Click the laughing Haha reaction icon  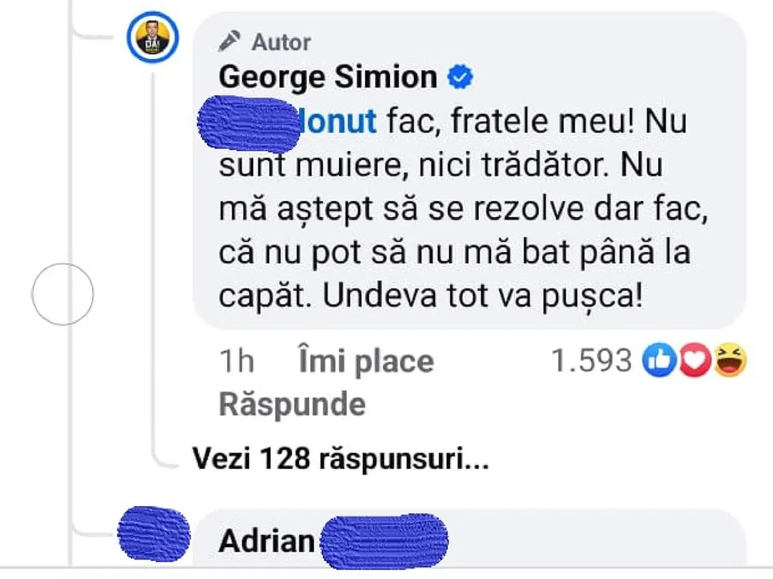[x=730, y=361]
